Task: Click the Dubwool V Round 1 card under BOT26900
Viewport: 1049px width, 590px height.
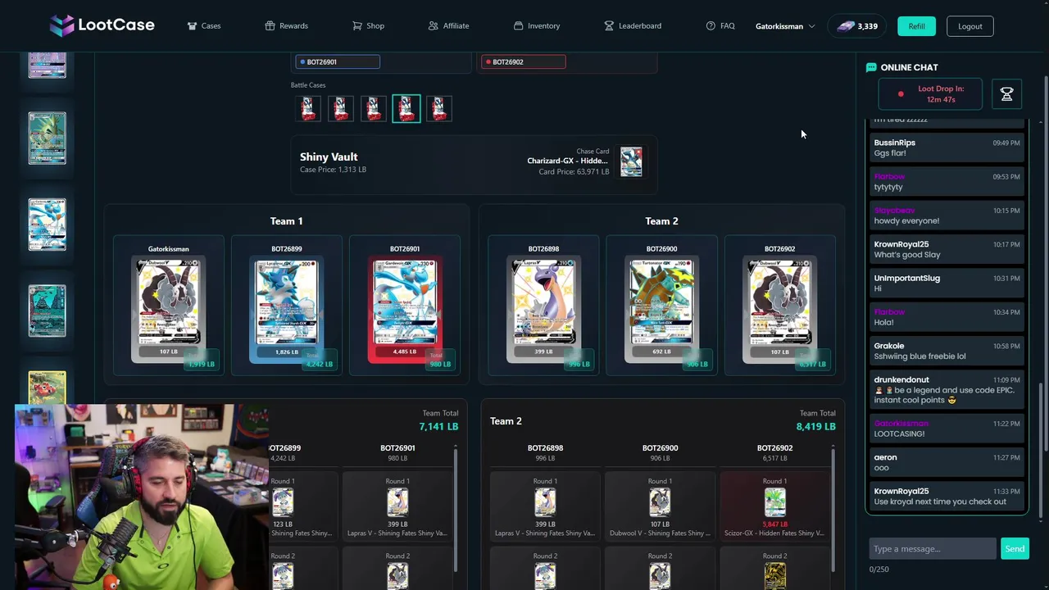Action: click(660, 502)
